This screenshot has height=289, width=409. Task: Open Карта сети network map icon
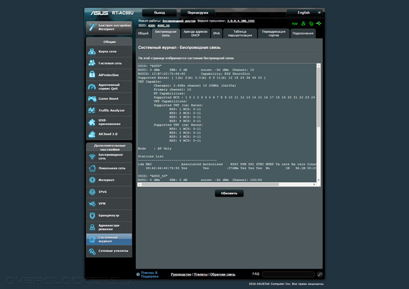click(93, 52)
